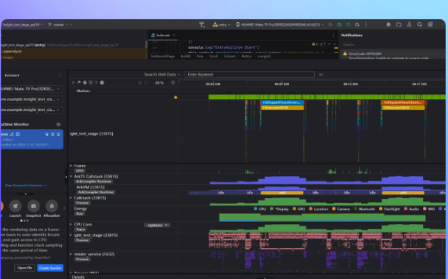Click the Open File button
This screenshot has height=279, width=448.
tap(25, 268)
